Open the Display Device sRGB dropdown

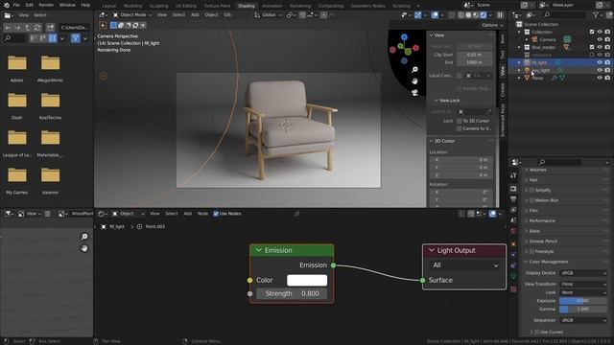583,273
